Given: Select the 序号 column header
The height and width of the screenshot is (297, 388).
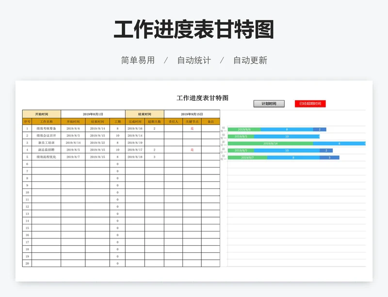Looking at the screenshot, I should point(27,122).
